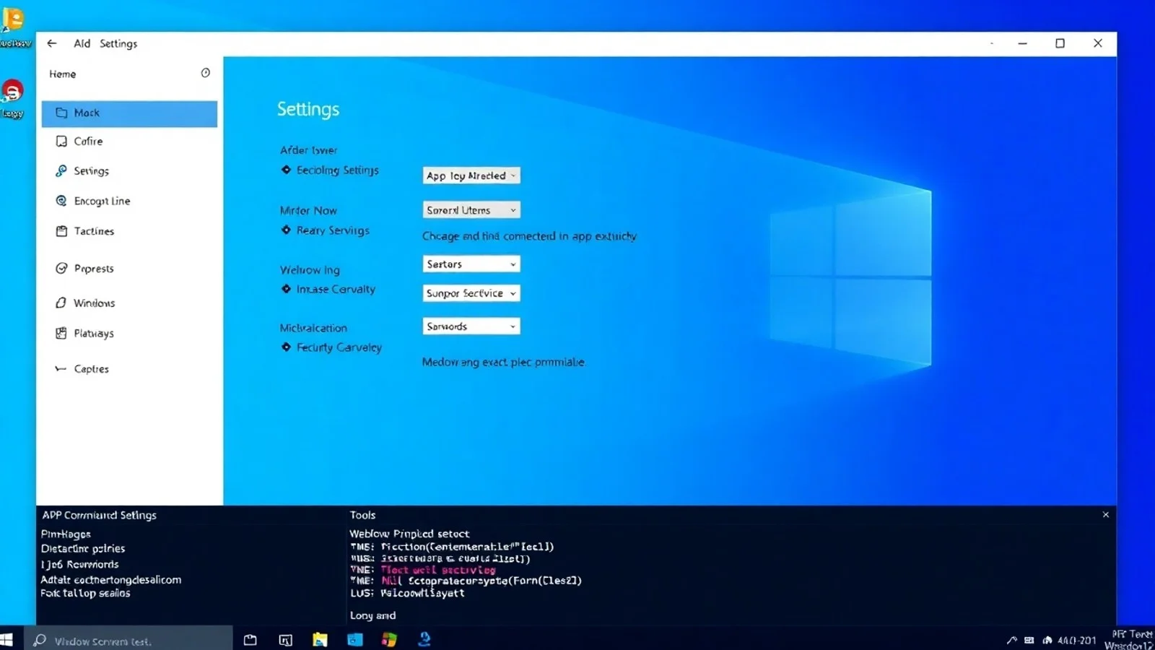Open the Cofire sidebar section

click(x=129, y=142)
